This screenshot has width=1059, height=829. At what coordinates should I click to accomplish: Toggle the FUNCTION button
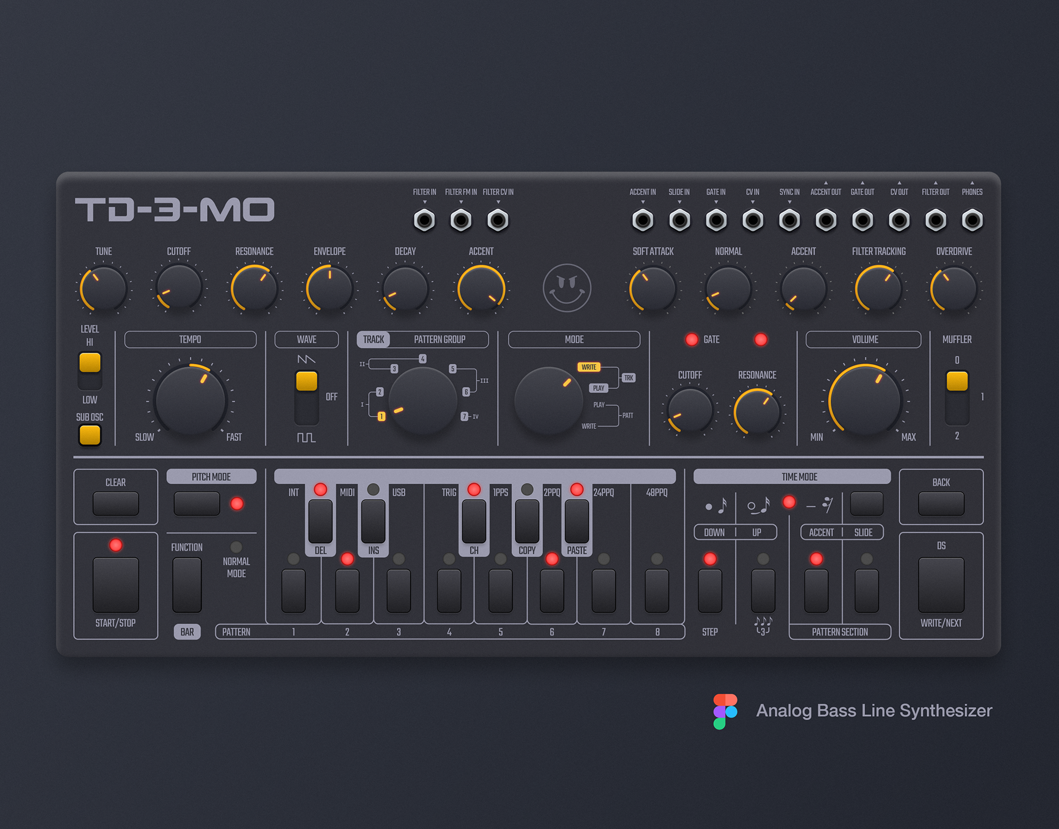187,585
